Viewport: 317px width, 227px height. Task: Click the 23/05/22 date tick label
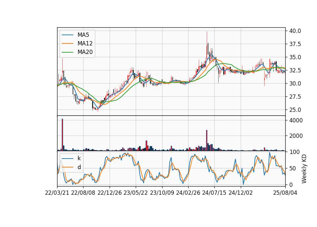pos(136,193)
